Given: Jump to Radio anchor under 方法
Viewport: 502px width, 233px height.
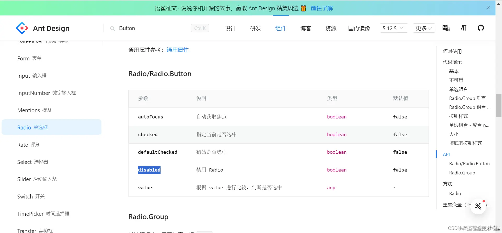Looking at the screenshot, I should click(x=455, y=193).
